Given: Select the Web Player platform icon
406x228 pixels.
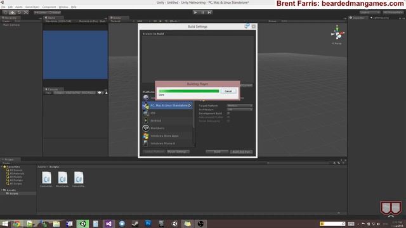Looking at the screenshot, I should coord(146,98).
